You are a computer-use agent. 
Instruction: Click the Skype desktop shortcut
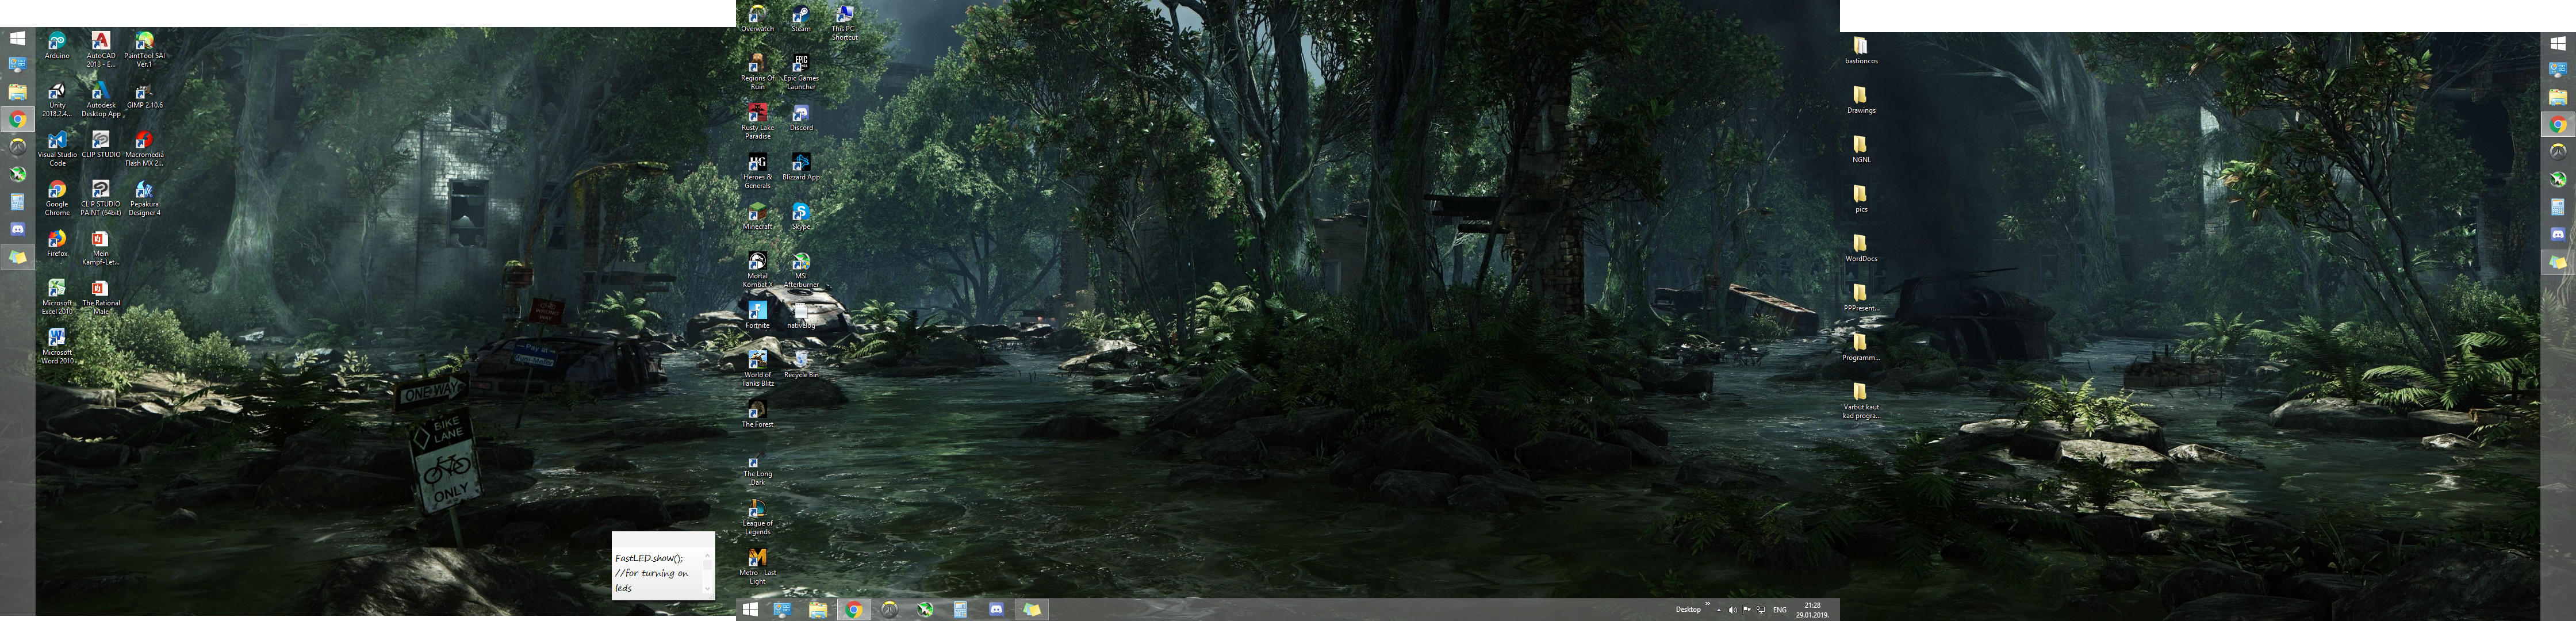(801, 216)
